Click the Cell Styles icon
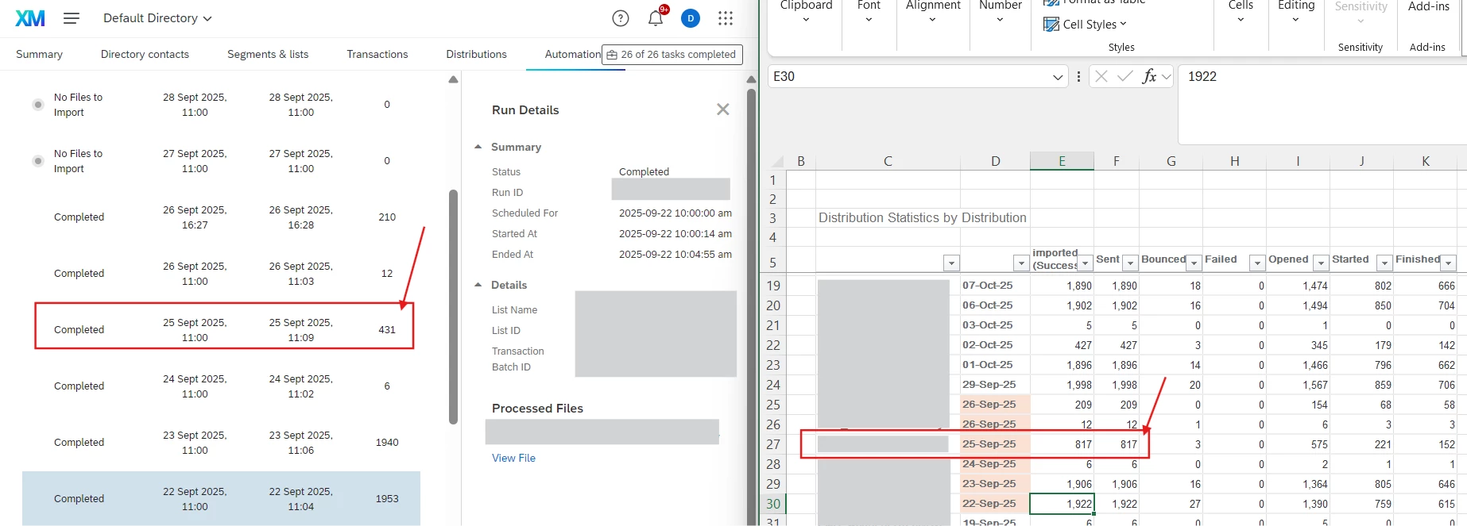 point(1051,25)
